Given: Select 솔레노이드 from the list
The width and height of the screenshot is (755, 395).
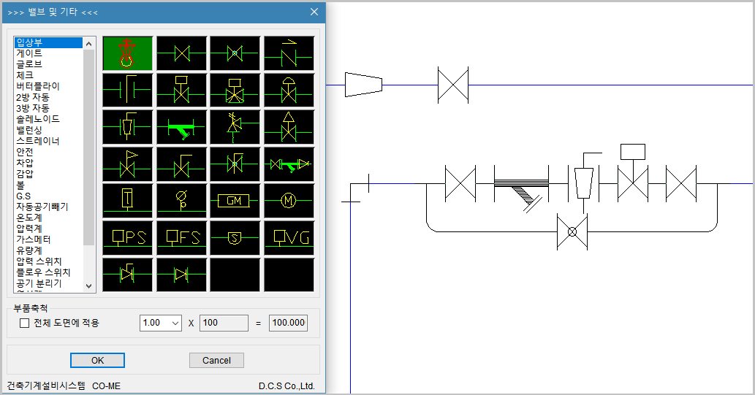Looking at the screenshot, I should tap(38, 119).
